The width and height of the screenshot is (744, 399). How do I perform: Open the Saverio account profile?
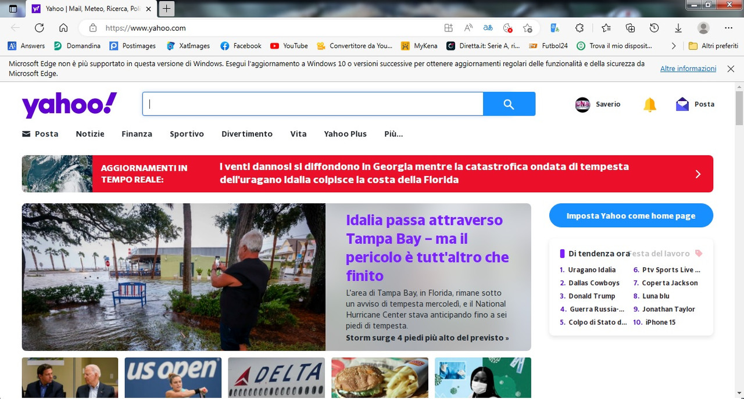[598, 105]
